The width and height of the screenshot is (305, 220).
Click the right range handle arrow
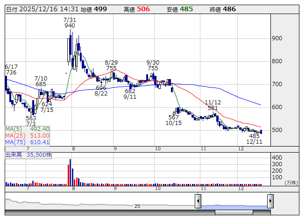click(x=270, y=201)
